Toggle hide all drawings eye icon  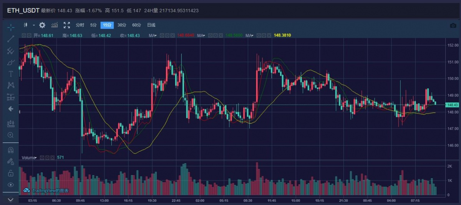tap(11, 185)
